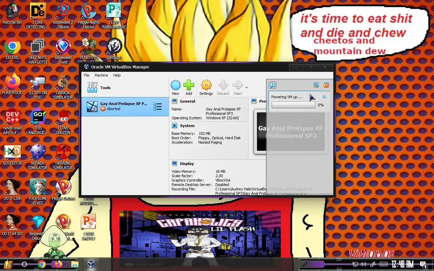Select the Peggle Deluxe desktop icon
Screen dimensions: 434x271
pyautogui.click(x=63, y=190)
